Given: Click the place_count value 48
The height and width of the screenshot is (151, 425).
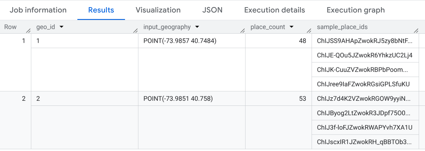Looking at the screenshot, I should [302, 41].
